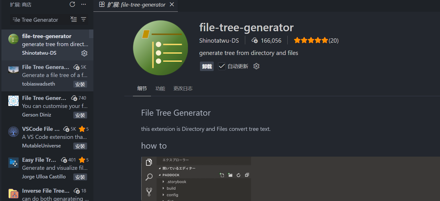Close the file-tree-generator extension tab
The image size is (440, 201).
tap(172, 4)
